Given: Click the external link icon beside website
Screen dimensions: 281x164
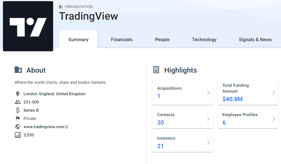Looking at the screenshot, I should (x=66, y=127).
